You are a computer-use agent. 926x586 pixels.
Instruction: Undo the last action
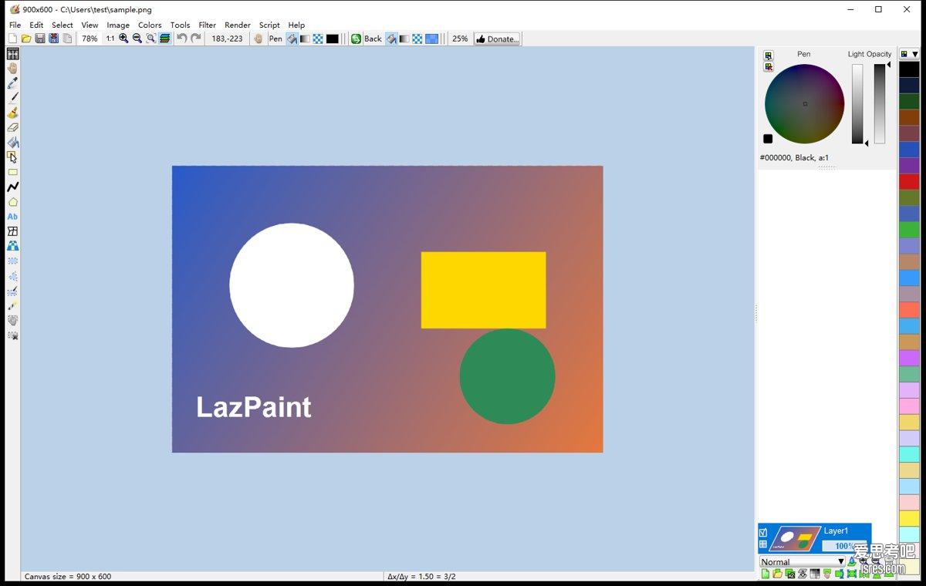(x=181, y=39)
